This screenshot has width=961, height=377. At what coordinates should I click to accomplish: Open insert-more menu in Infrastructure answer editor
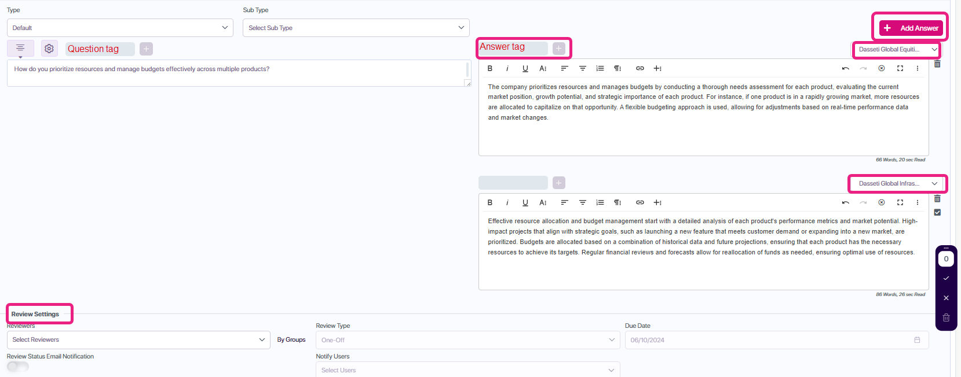click(657, 202)
